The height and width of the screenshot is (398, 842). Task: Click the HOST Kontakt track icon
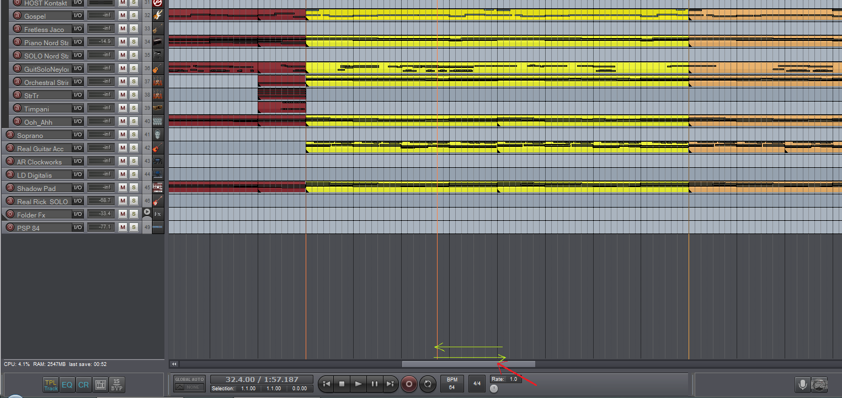[158, 3]
